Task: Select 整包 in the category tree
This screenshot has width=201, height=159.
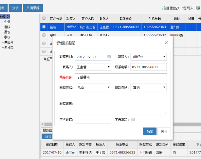Action: (7, 32)
